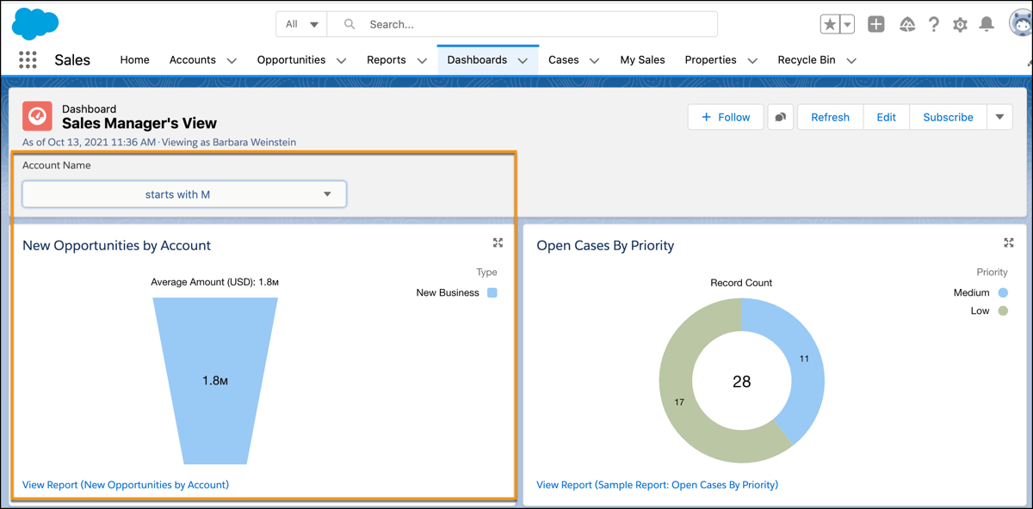The image size is (1033, 509).
Task: Expand the Open Cases By Priority chart
Action: pyautogui.click(x=1009, y=243)
